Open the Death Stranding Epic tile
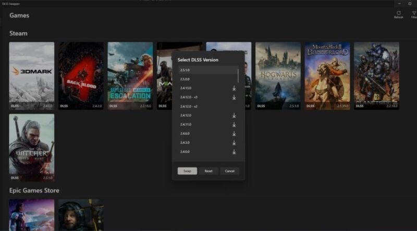Viewport: 417px width, 231px height. pyautogui.click(x=81, y=215)
